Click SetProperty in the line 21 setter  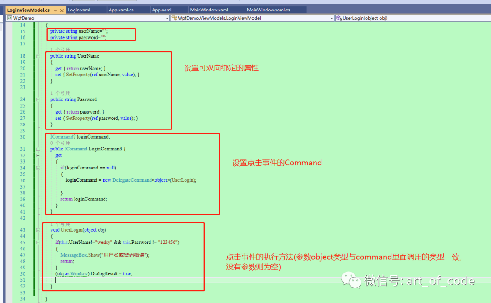(x=78, y=75)
